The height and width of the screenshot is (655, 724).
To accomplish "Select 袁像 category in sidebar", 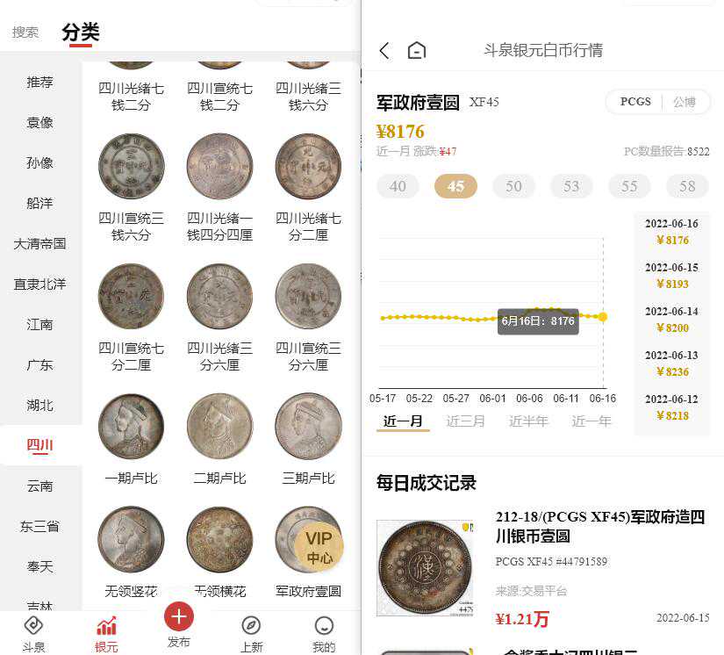I will [x=40, y=122].
